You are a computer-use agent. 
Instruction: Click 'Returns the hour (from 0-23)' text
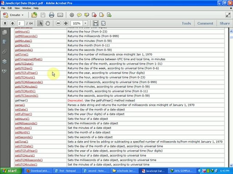pyautogui.click(x=87, y=32)
